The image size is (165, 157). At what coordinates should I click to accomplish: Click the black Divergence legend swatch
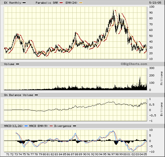point(74,126)
